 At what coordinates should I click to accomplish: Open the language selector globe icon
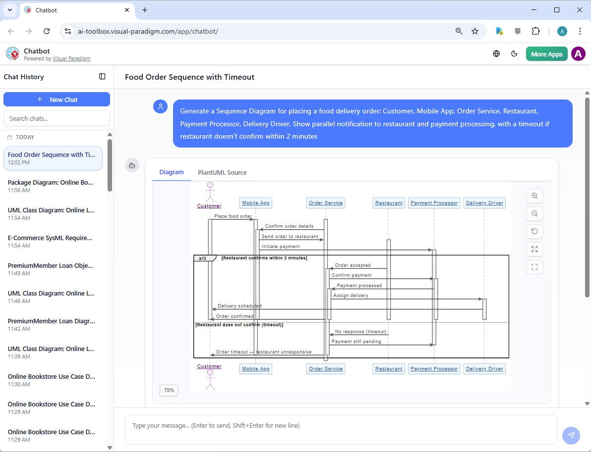click(496, 54)
